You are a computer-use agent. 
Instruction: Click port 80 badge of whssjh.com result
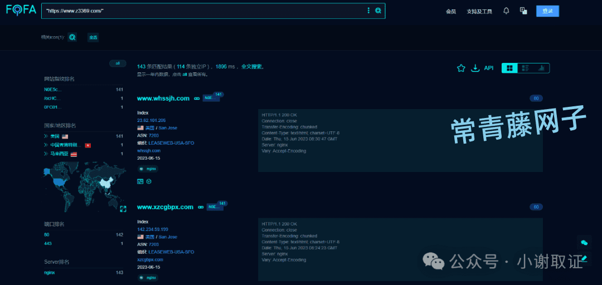point(536,99)
